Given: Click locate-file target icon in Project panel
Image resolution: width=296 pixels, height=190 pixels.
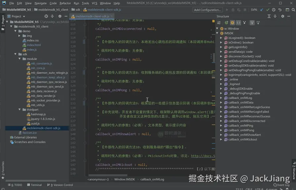Looking at the screenshot, I should coord(46,16).
